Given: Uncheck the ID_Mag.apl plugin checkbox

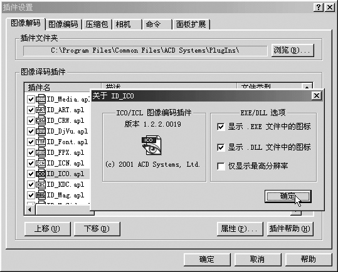Looking at the screenshot, I should click(31, 195).
